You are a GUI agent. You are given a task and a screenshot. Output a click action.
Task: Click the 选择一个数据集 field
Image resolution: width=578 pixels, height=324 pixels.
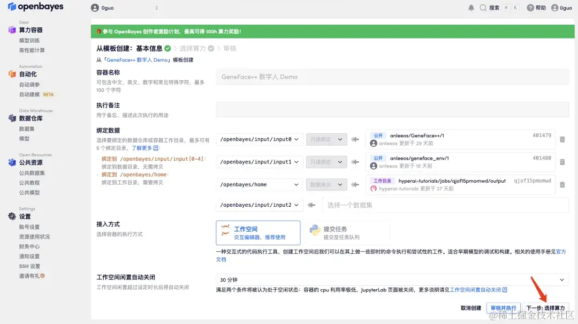point(445,205)
